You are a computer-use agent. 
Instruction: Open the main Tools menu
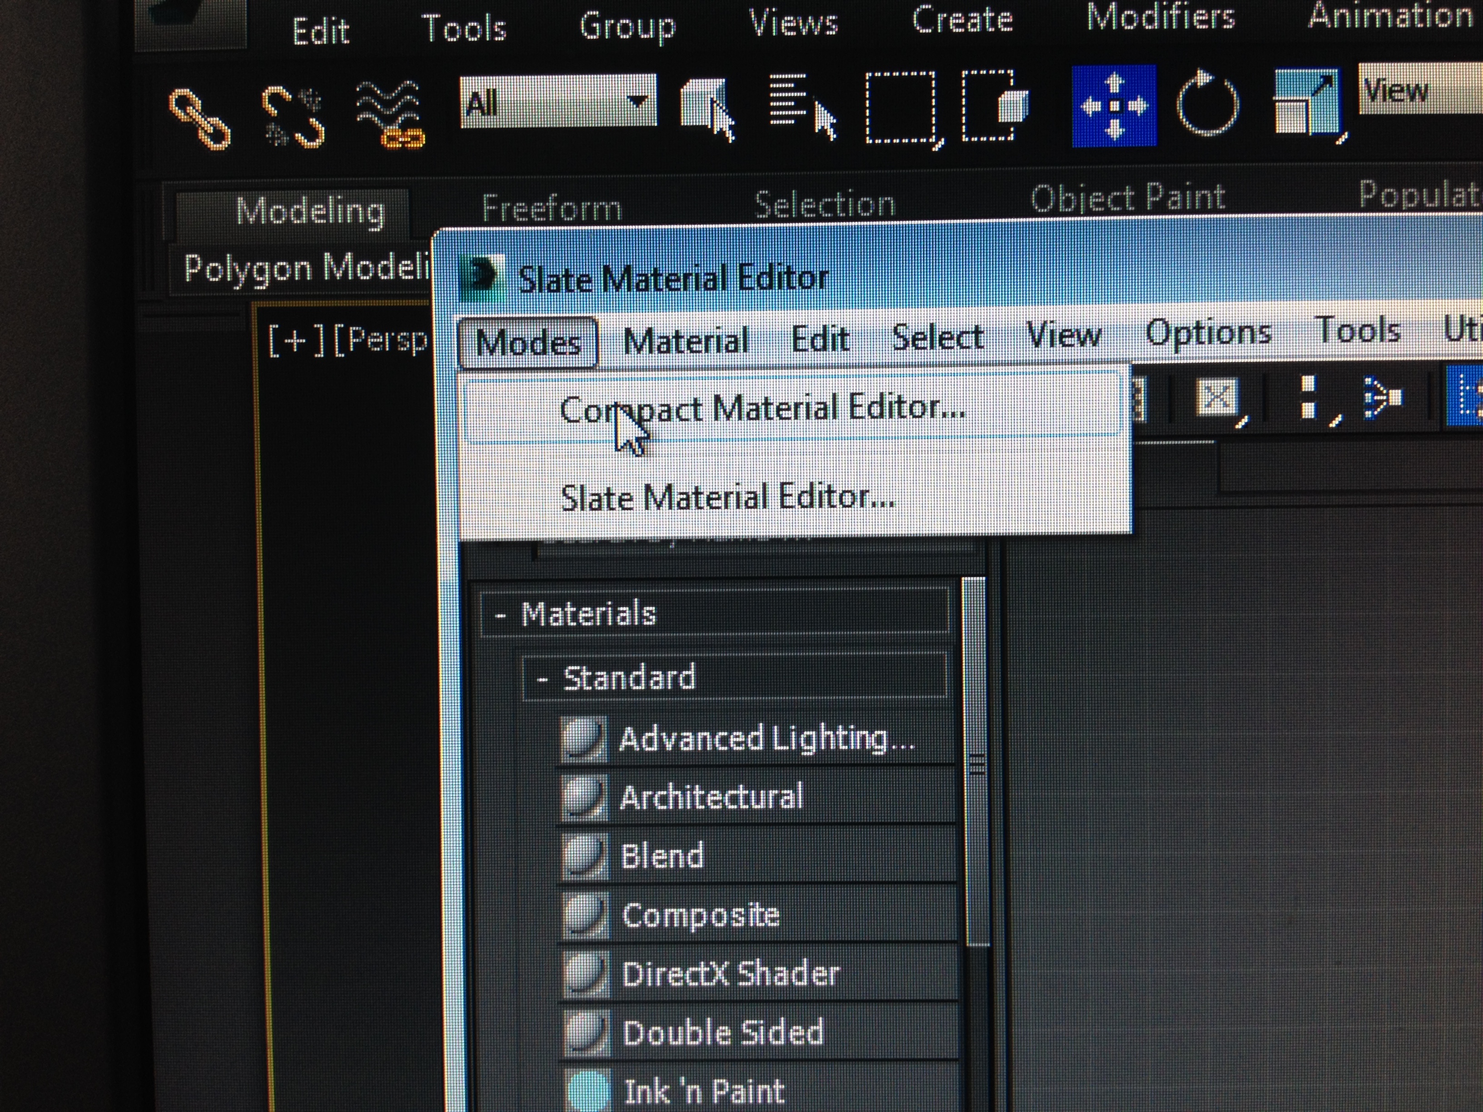(x=463, y=28)
